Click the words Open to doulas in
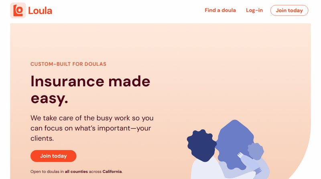The image size is (321, 179). click(47, 171)
